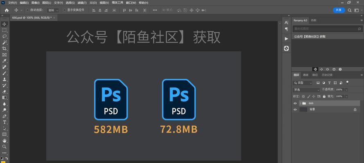Switch to the 历史记录 History tab
This screenshot has height=163, width=364.
327,75
